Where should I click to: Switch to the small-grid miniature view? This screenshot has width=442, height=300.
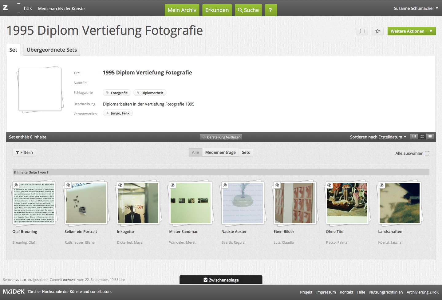[x=414, y=137]
